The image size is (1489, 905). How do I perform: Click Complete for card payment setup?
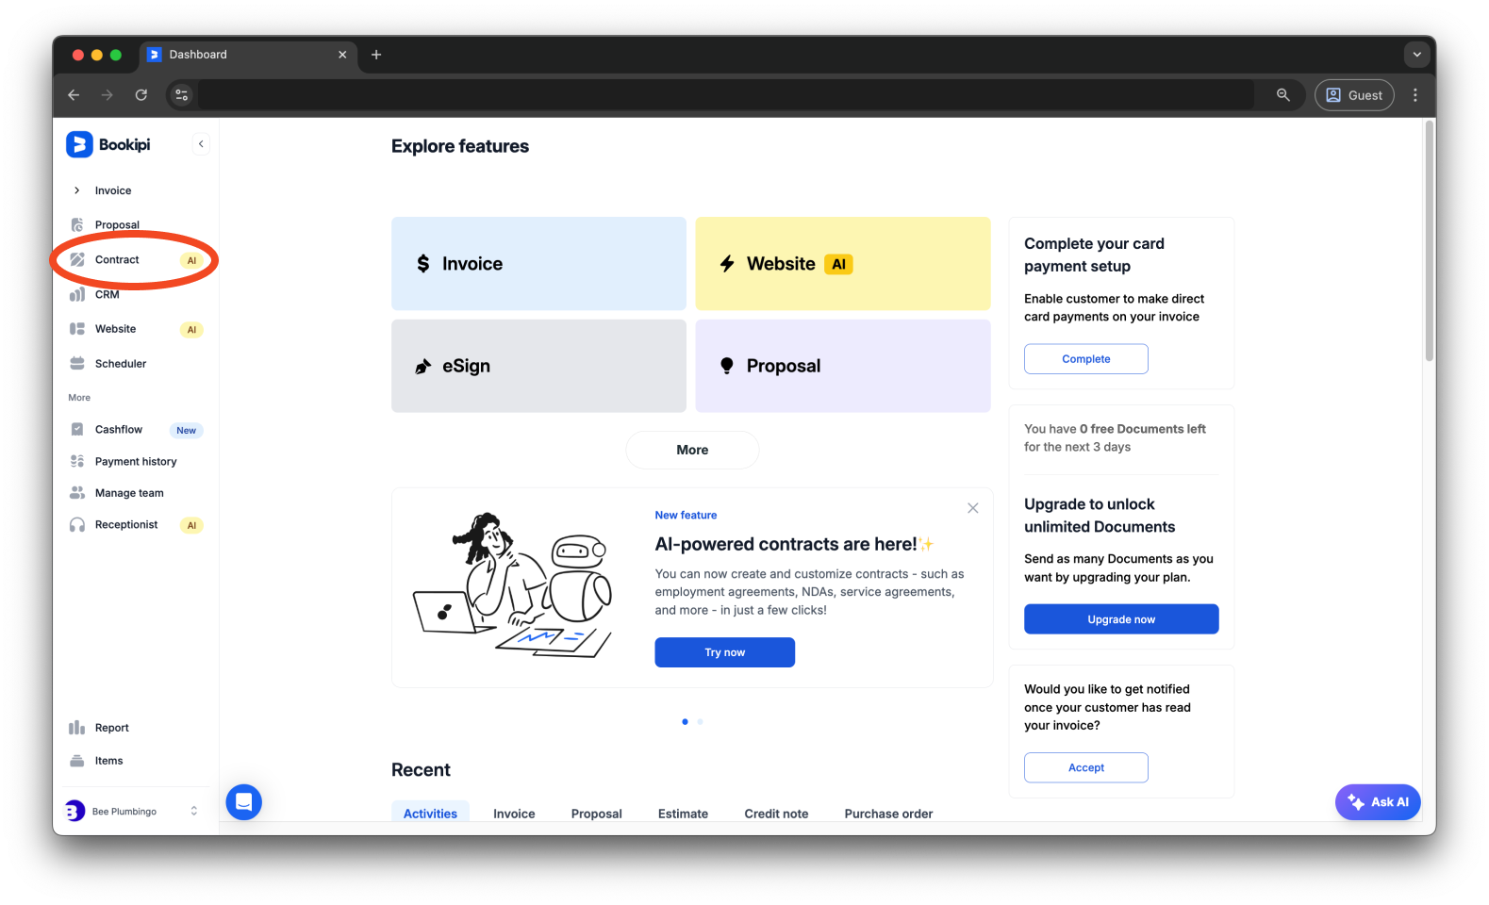click(1086, 359)
